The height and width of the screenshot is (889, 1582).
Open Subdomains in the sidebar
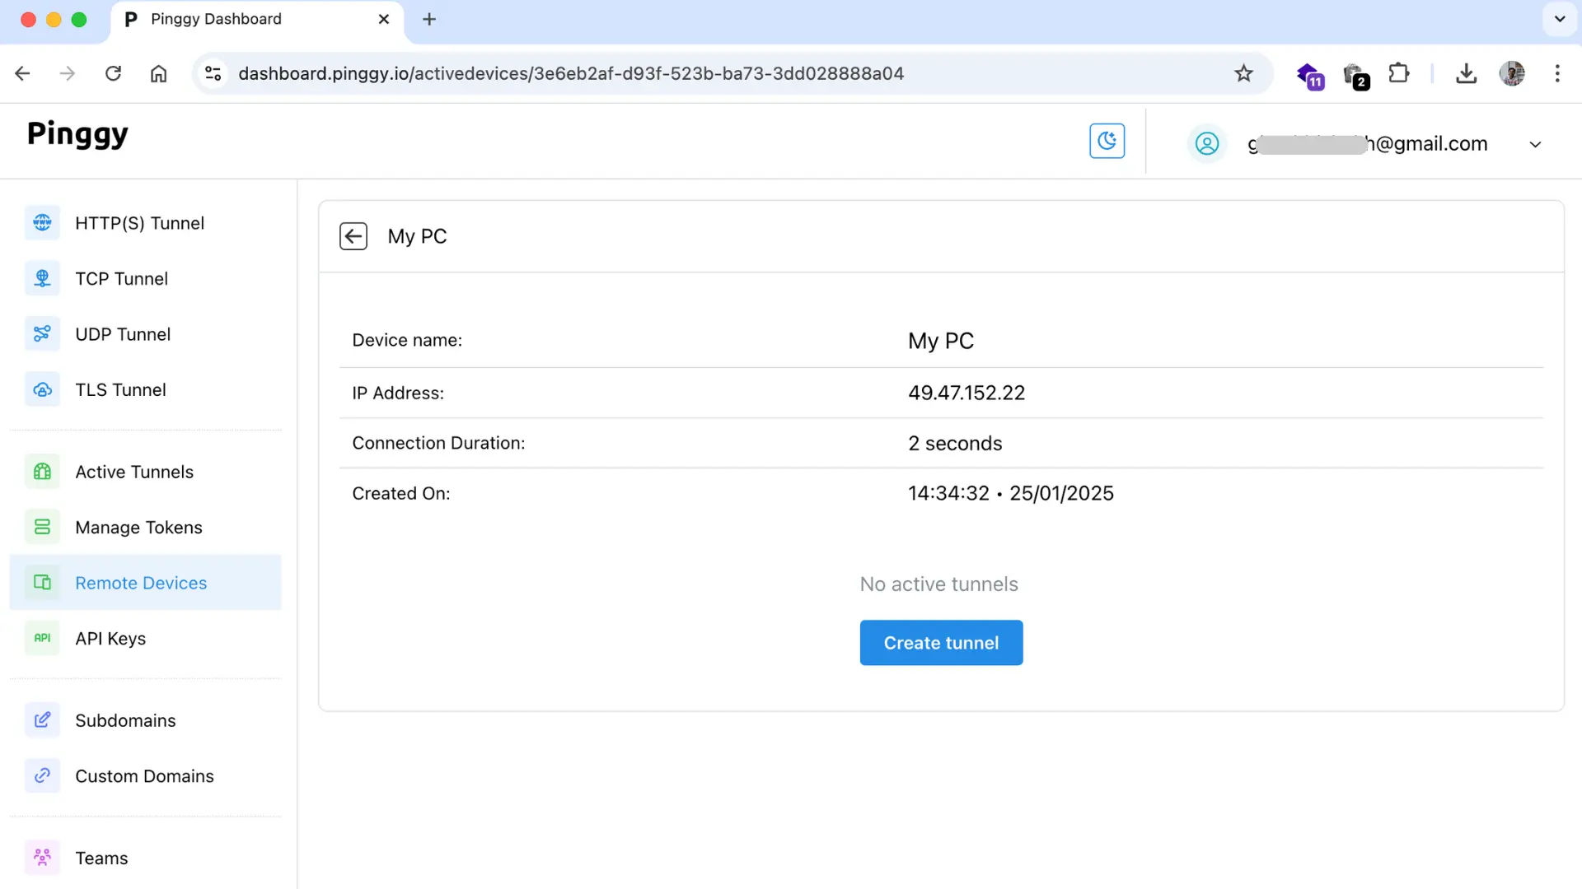[x=146, y=720]
